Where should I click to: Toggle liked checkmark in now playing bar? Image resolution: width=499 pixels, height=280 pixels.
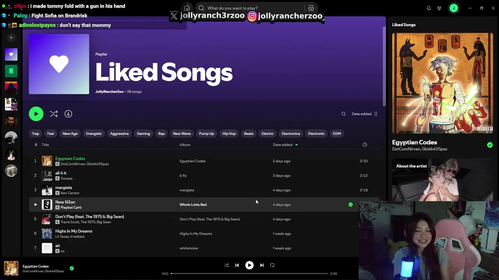72,268
